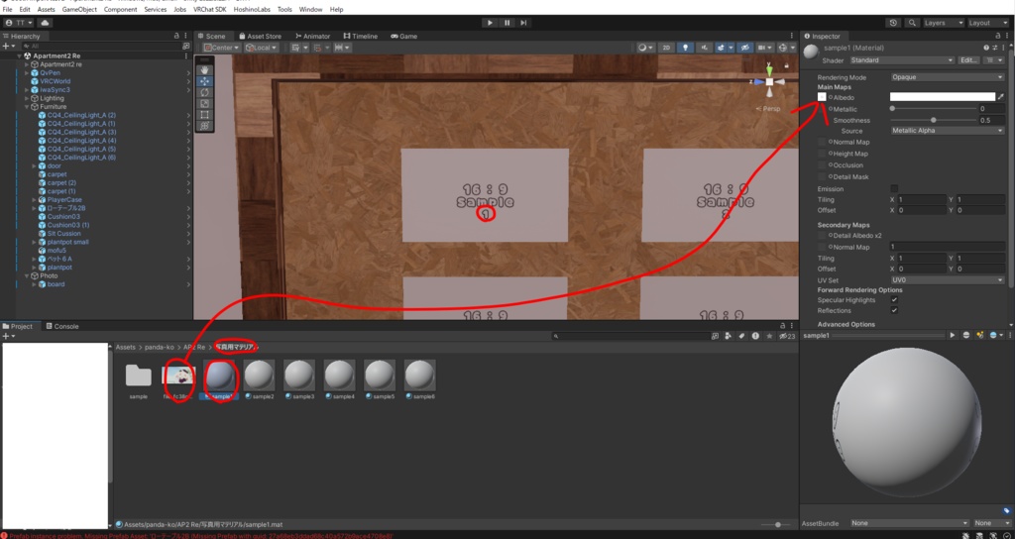Click the Albedo eyedropper icon
Viewport: 1015px width, 539px height.
(x=1001, y=97)
